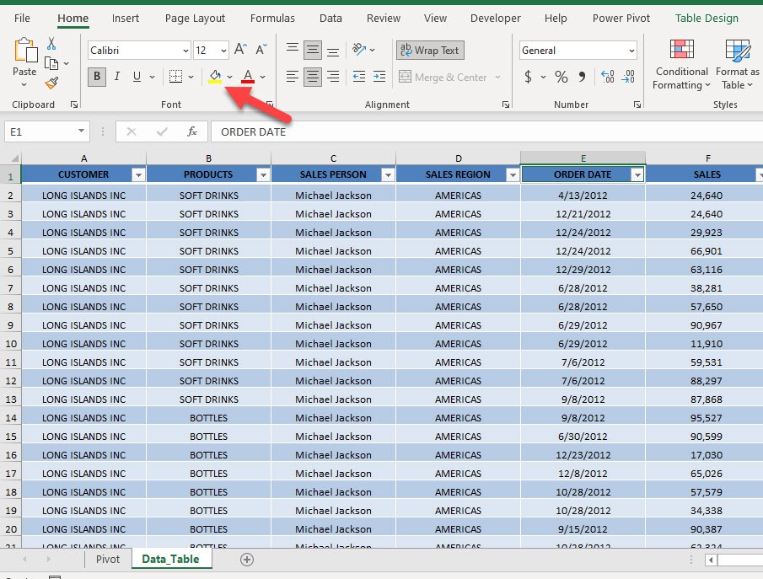The width and height of the screenshot is (763, 579).
Task: Open Format as Table gallery
Action: pyautogui.click(x=737, y=64)
